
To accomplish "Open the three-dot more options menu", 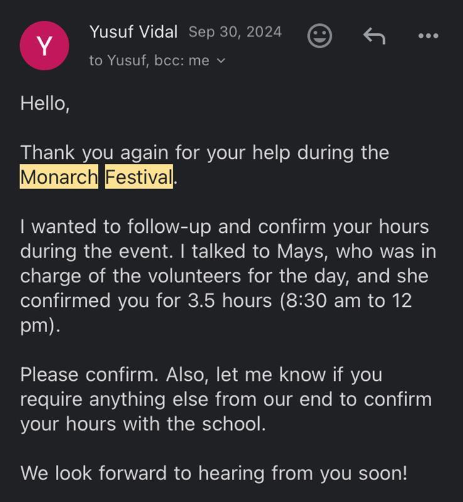I will [x=428, y=36].
